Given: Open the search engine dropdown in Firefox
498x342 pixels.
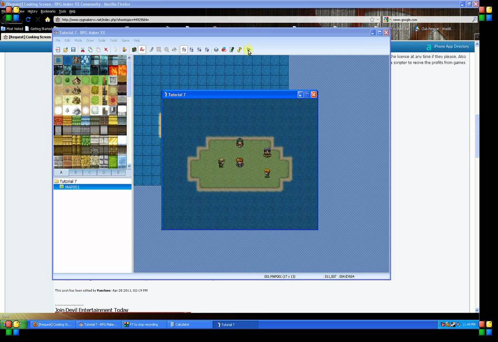Looking at the screenshot, I should [387, 19].
